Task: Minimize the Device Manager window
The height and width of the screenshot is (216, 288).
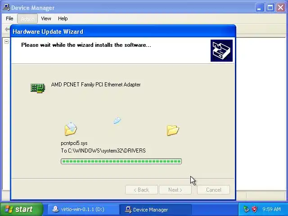Action: click(x=259, y=8)
